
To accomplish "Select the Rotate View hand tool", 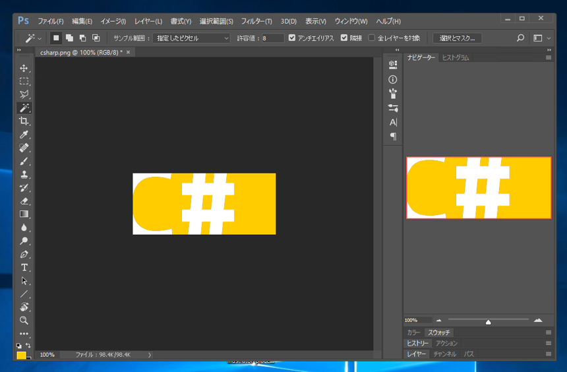I will tap(24, 307).
